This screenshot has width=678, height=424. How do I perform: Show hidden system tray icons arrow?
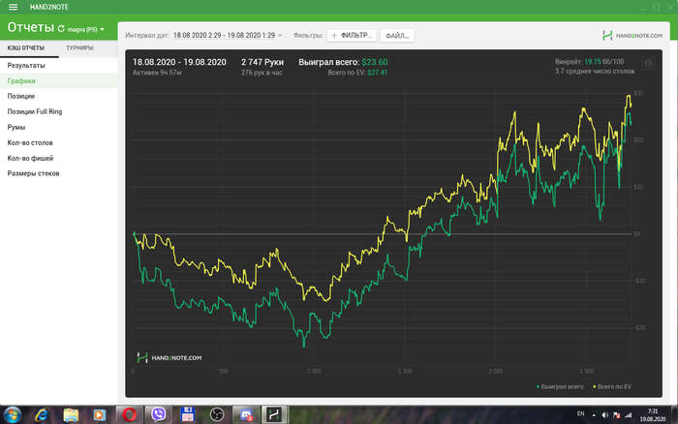coord(594,415)
